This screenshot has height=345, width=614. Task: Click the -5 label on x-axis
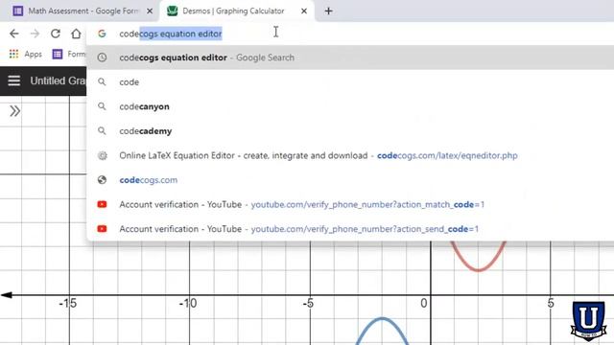308,303
